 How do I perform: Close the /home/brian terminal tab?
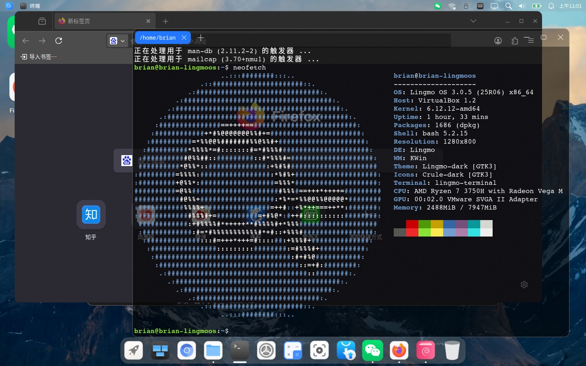(x=184, y=38)
